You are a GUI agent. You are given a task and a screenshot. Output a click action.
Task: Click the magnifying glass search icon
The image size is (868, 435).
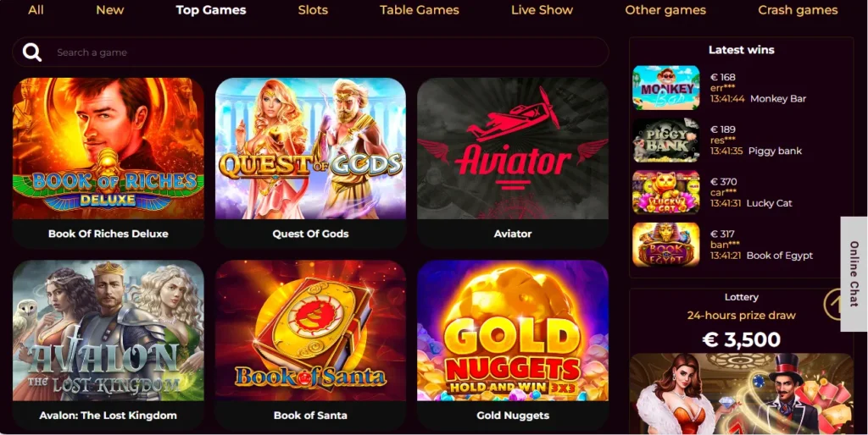[32, 52]
